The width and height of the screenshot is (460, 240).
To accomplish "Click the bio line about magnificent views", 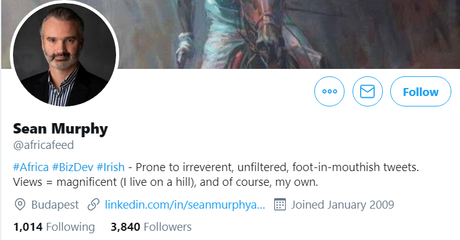I will (x=165, y=182).
